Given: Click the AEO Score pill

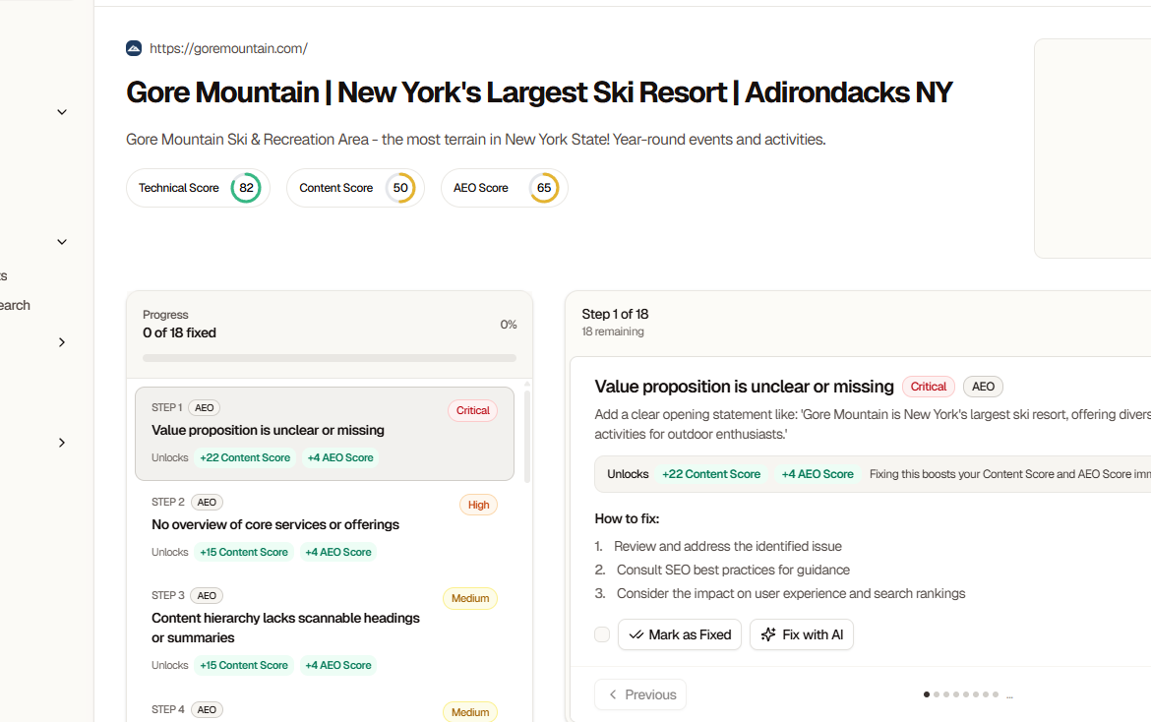Looking at the screenshot, I should coord(505,188).
